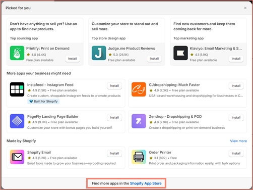This screenshot has width=253, height=190.
Task: Click the Shopify Email title
Action: coord(39,153)
